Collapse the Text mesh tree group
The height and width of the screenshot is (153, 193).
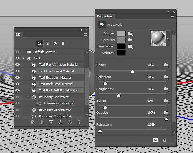[x=24, y=58]
